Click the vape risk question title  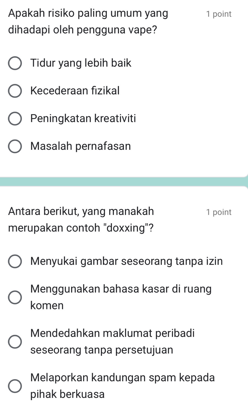coord(88,21)
